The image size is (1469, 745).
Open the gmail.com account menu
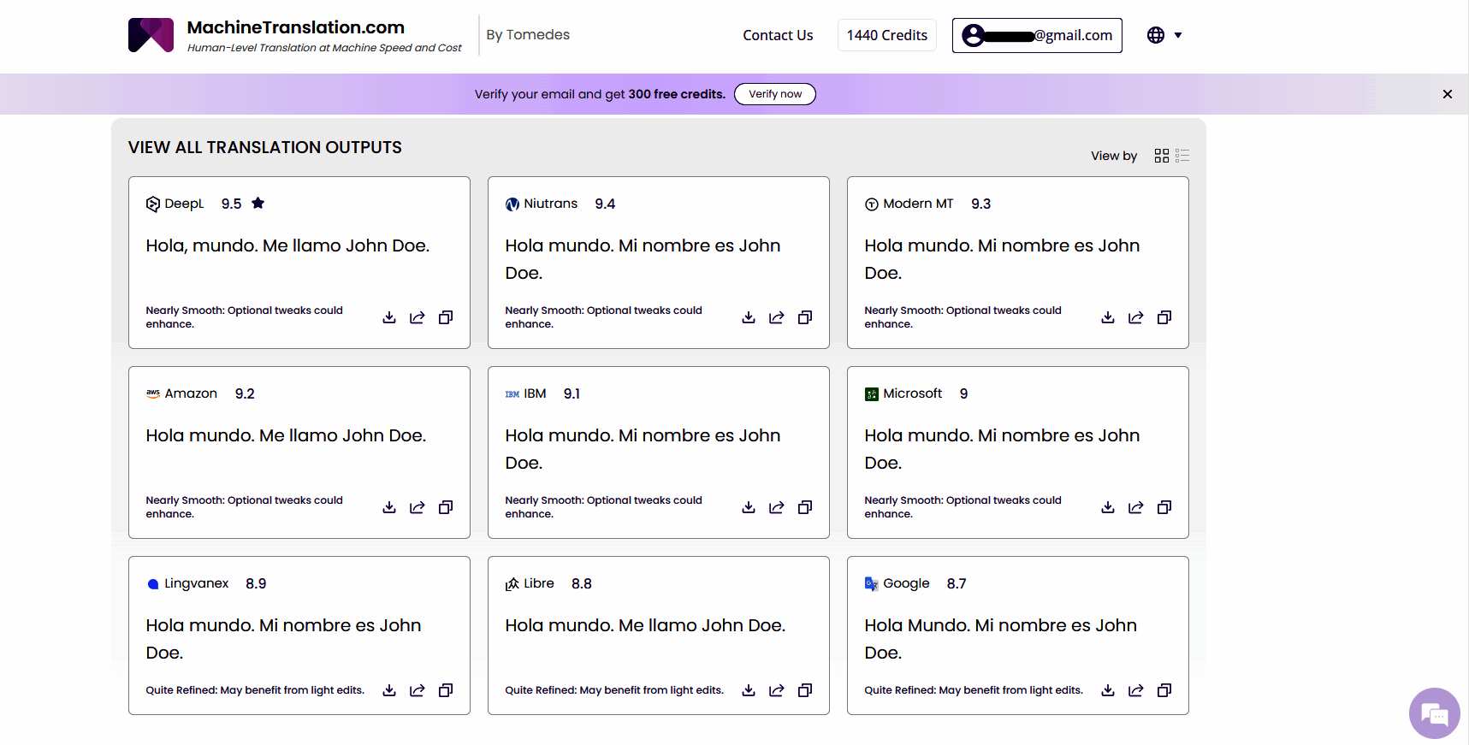1037,35
